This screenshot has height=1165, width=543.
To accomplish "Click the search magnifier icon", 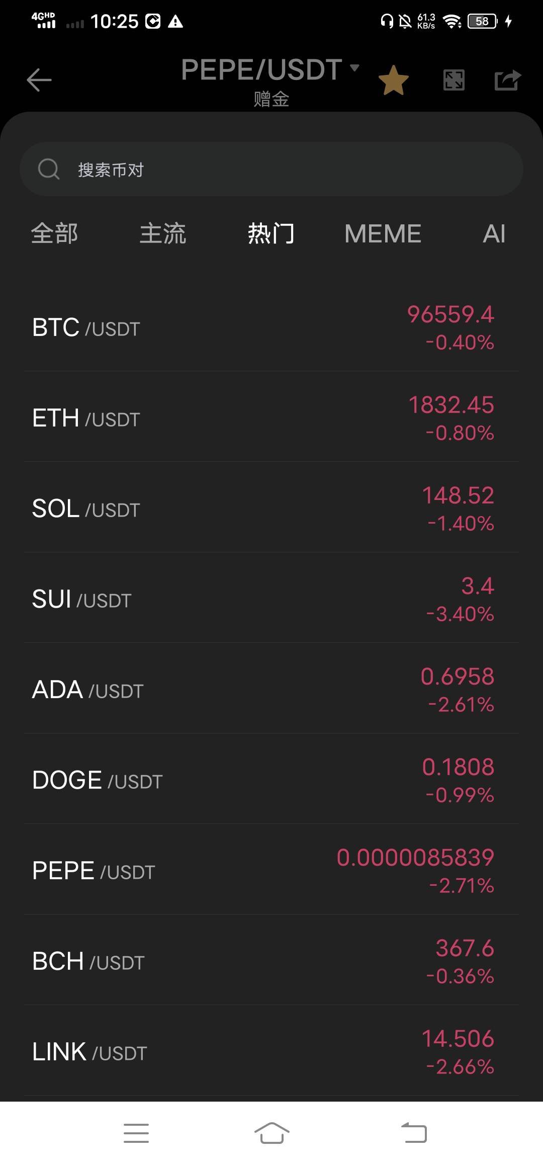I will click(49, 169).
